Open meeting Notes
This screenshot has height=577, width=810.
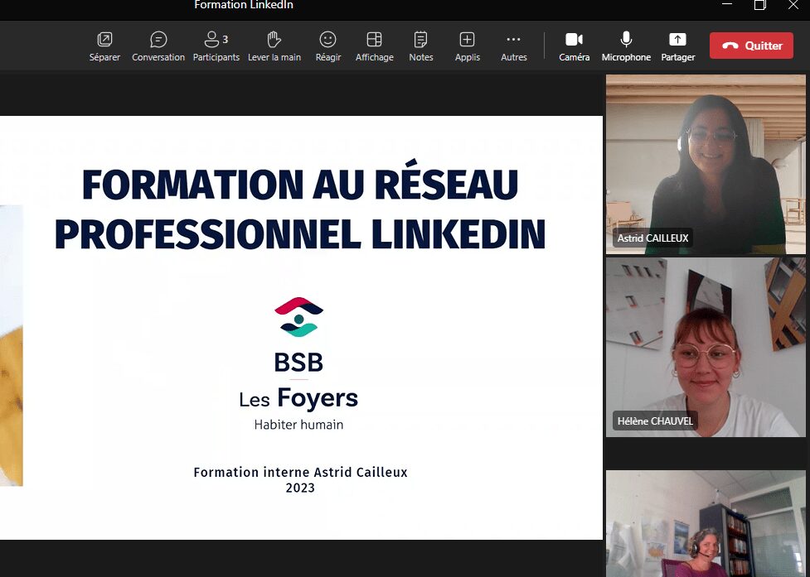(420, 46)
